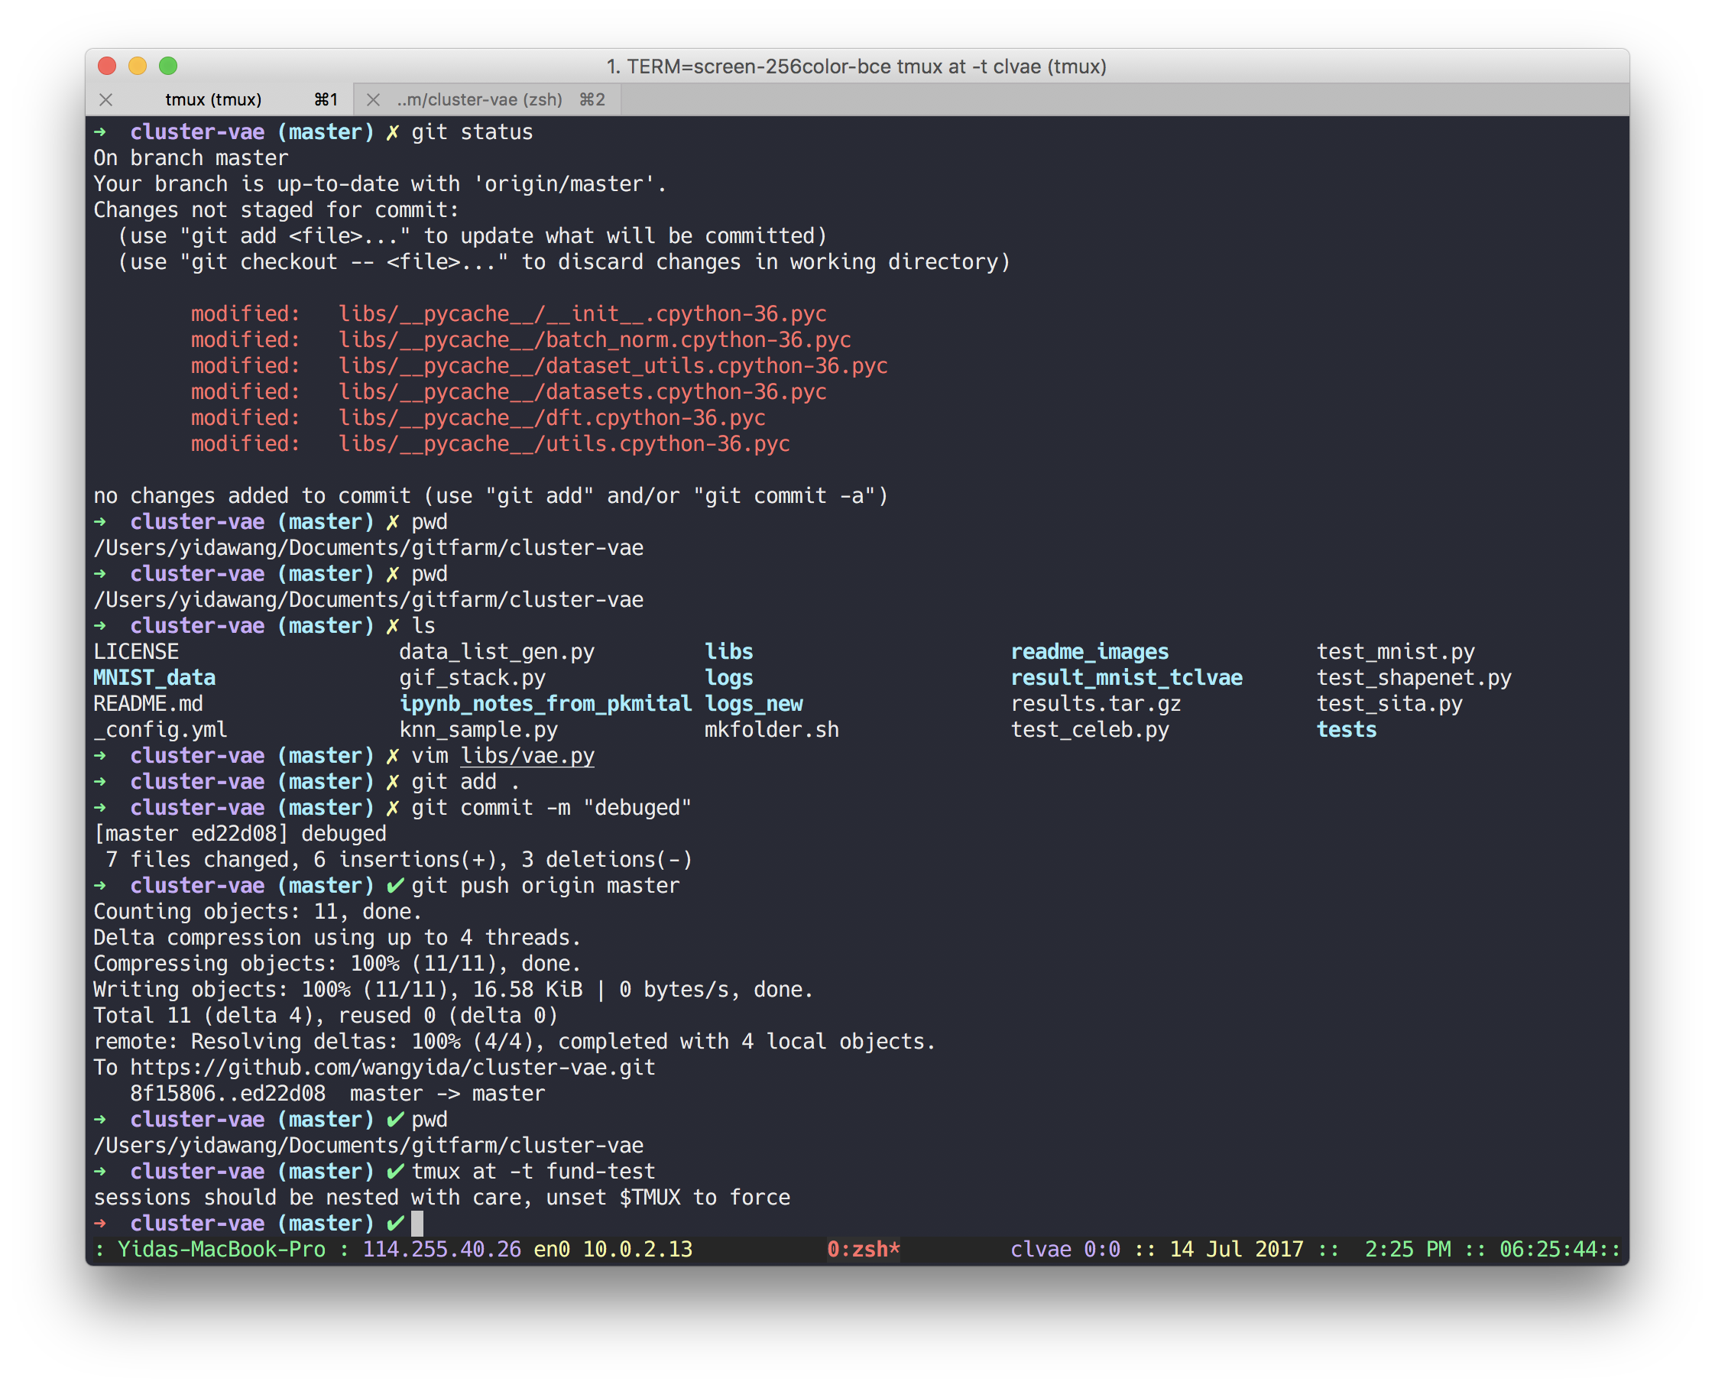Select the tests directory name
Image resolution: width=1715 pixels, height=1388 pixels.
tap(1347, 728)
